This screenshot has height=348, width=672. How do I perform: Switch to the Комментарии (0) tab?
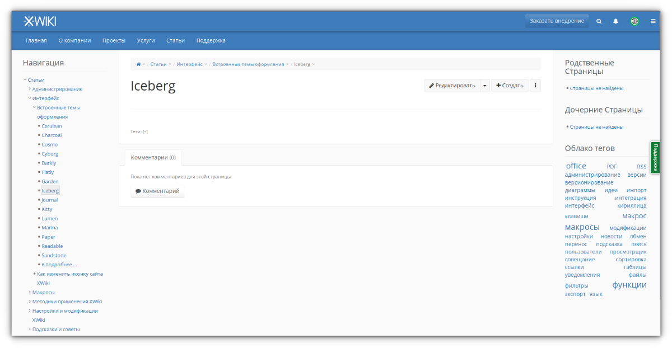point(153,158)
